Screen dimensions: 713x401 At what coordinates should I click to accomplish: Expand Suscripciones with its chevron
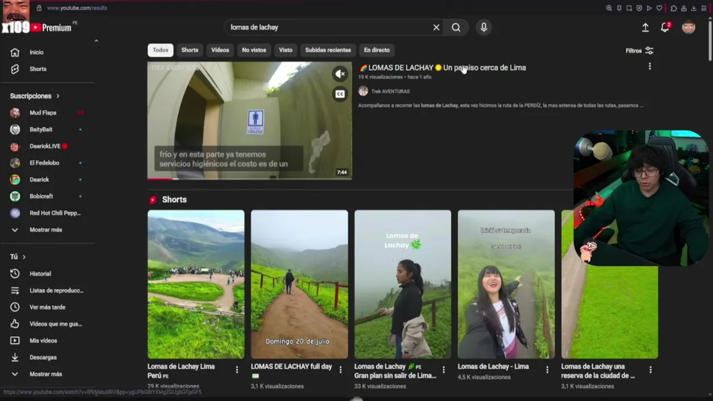click(x=57, y=96)
